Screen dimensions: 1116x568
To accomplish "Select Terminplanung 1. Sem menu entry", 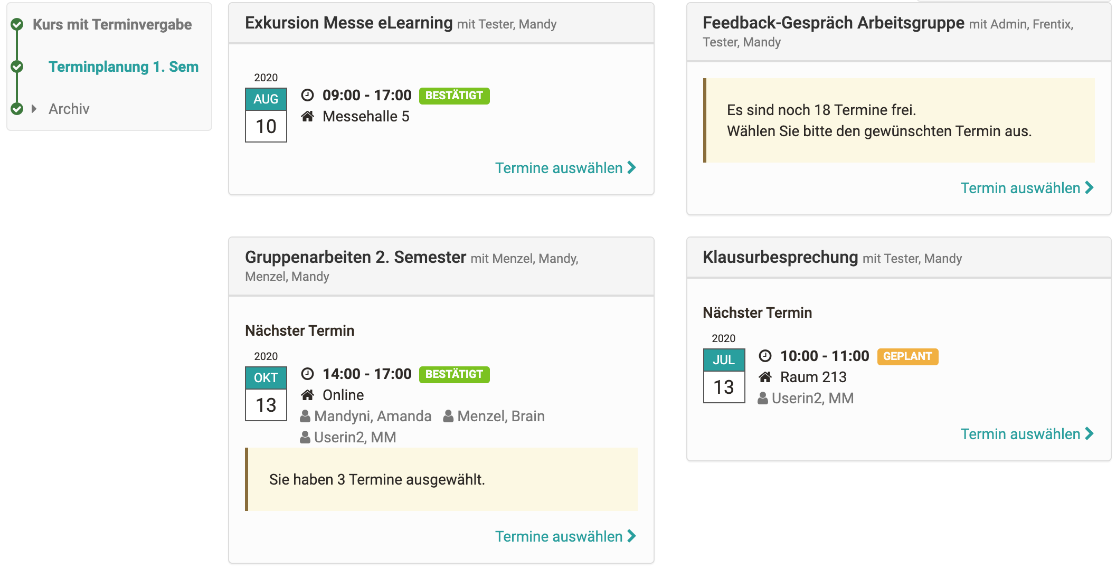I will tap(124, 67).
